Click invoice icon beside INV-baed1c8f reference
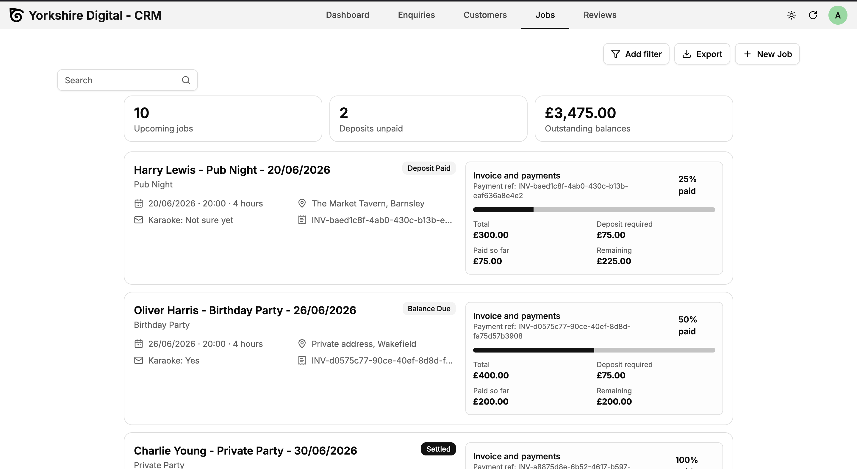 pos(302,220)
